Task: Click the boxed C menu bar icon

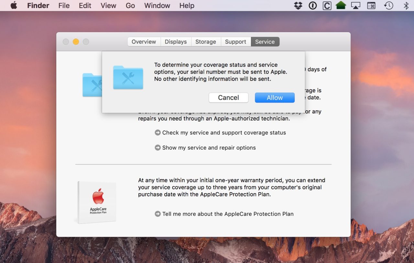Action: 327,5
